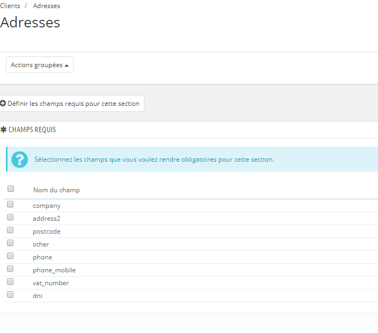Viewport: 378px width, 333px height.
Task: Click the company row label
Action: pos(47,206)
